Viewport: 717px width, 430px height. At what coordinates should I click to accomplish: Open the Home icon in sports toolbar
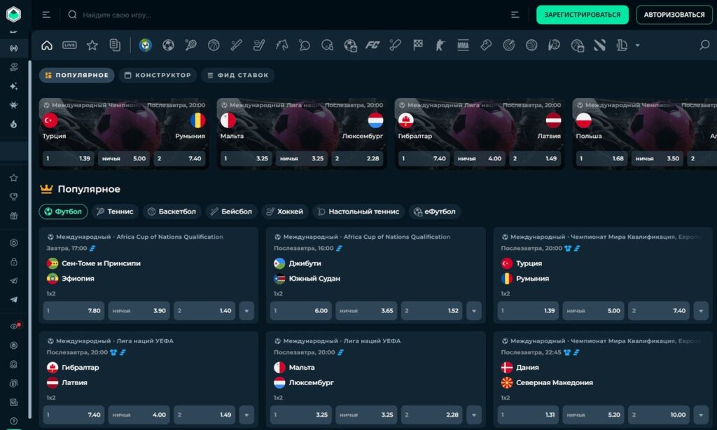tap(47, 45)
